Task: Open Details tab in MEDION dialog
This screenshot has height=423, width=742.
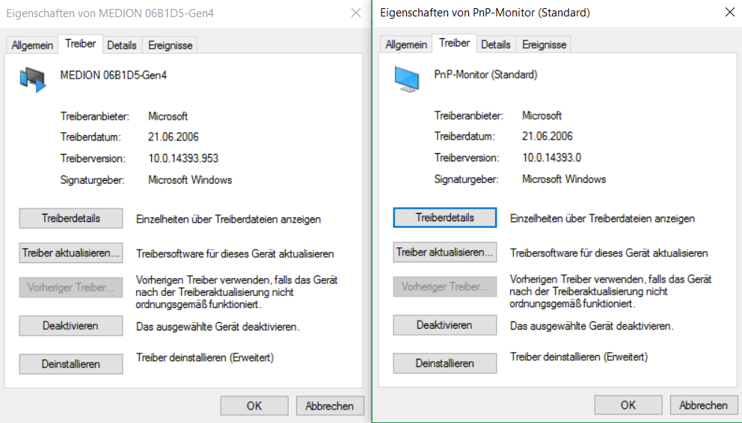Action: click(122, 46)
